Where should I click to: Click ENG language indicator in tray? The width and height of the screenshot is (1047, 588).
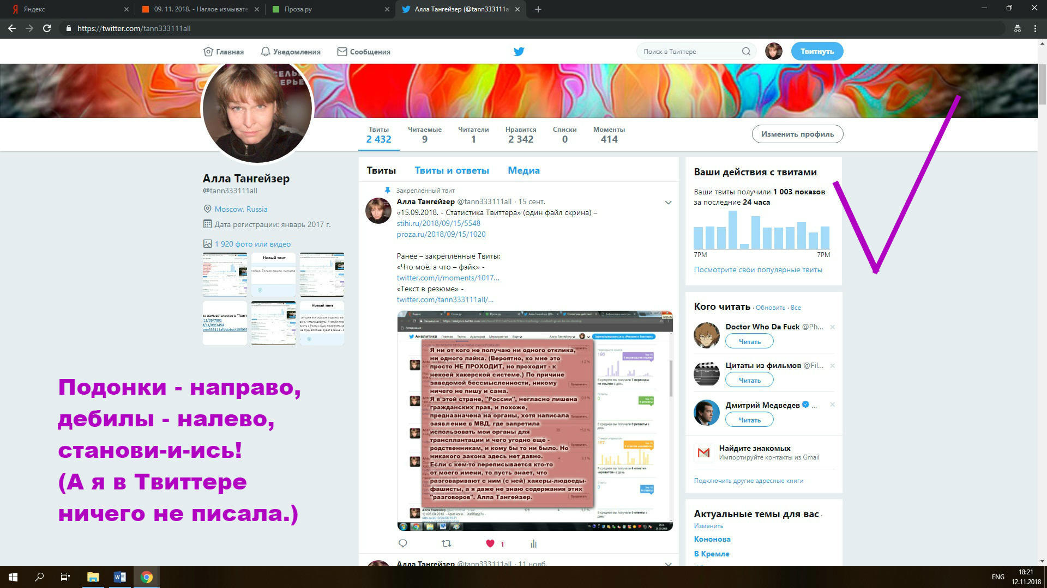tap(998, 577)
